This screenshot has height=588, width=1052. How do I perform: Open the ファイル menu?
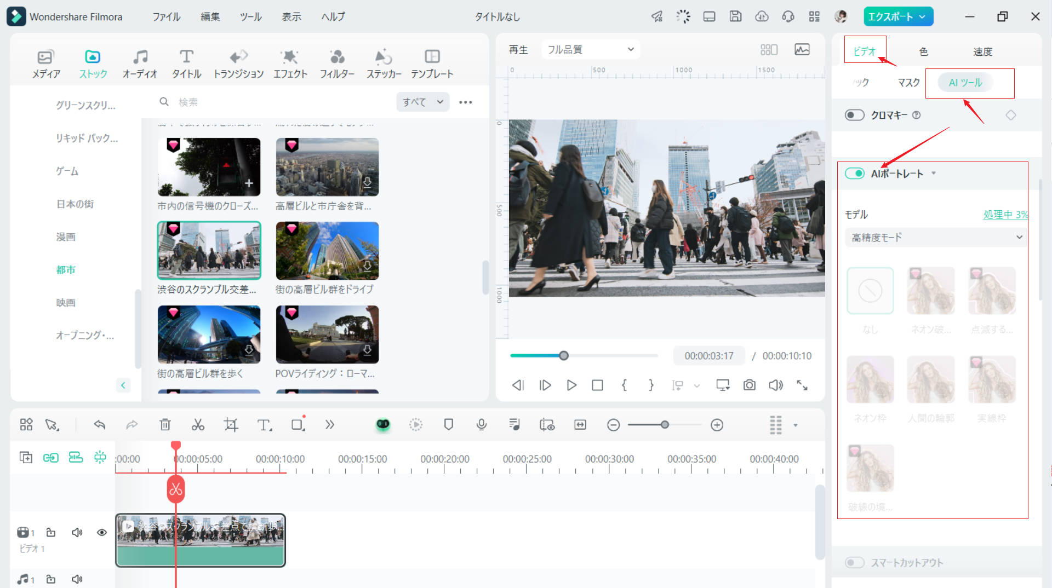click(166, 16)
